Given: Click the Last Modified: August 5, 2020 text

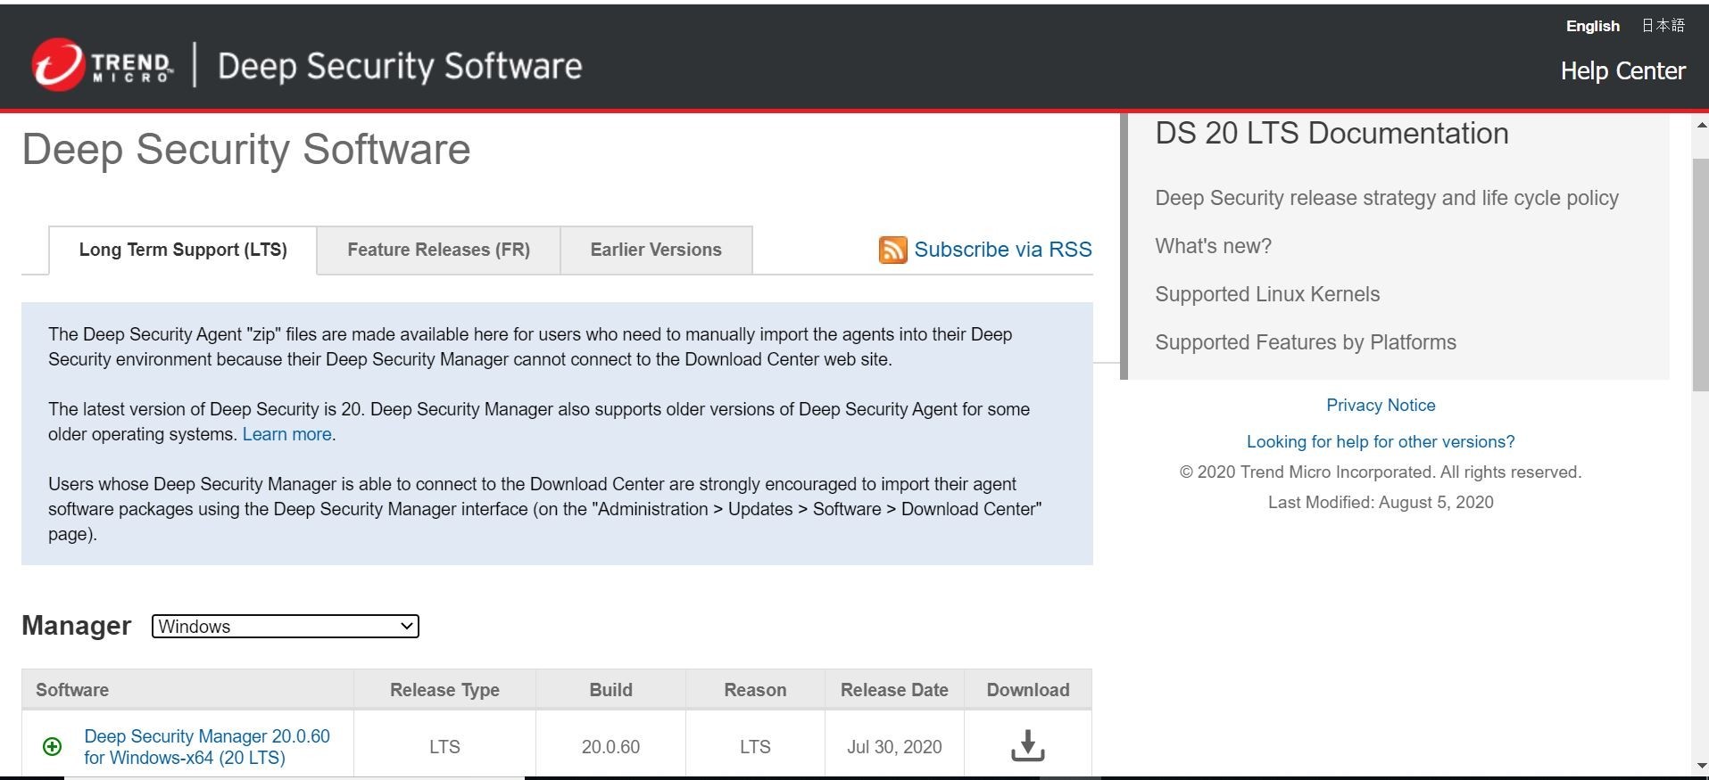Looking at the screenshot, I should coord(1381,502).
